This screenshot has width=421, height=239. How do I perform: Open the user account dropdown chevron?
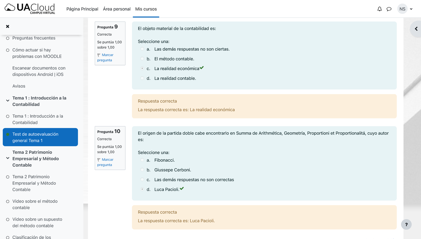tap(411, 9)
